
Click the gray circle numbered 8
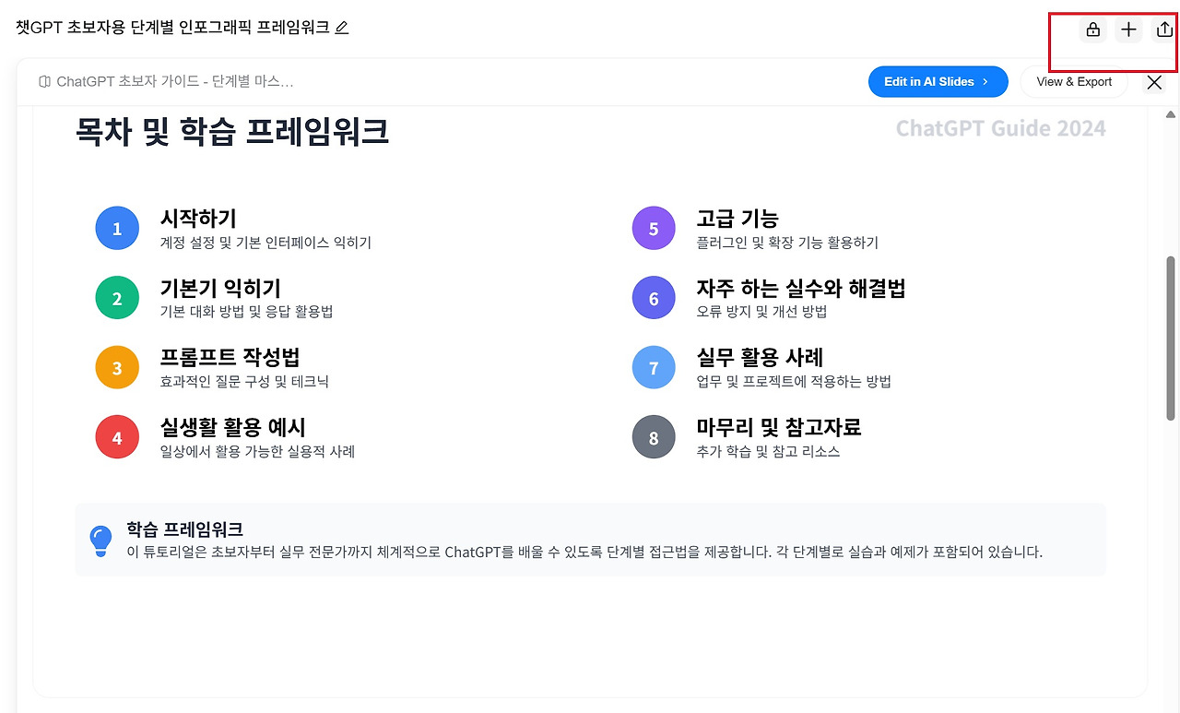coord(654,436)
